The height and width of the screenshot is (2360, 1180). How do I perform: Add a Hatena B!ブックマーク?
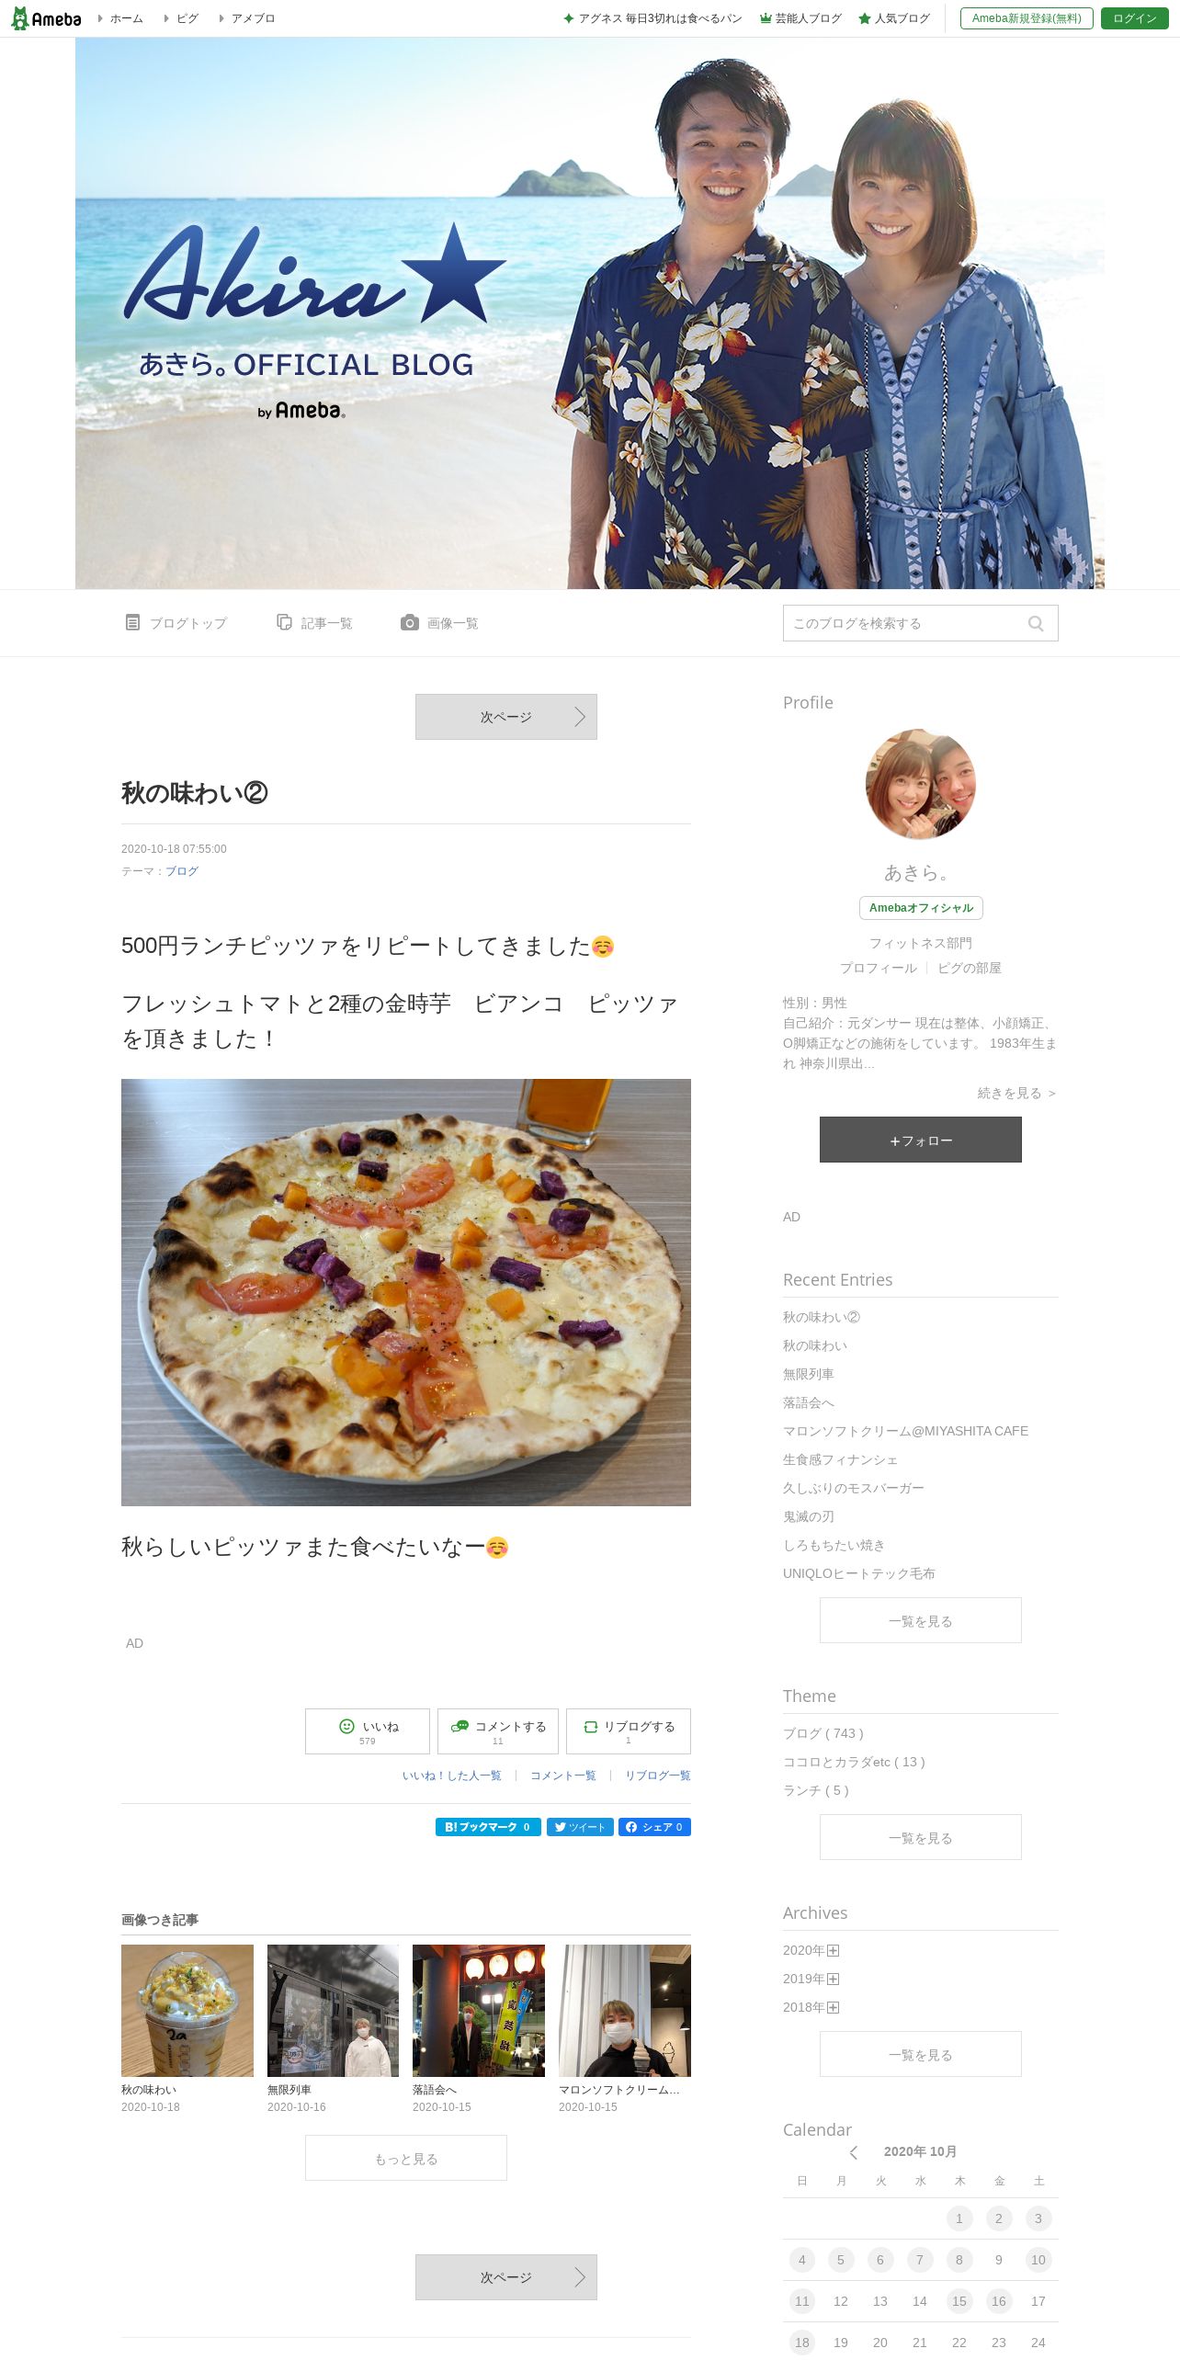pyautogui.click(x=488, y=1827)
